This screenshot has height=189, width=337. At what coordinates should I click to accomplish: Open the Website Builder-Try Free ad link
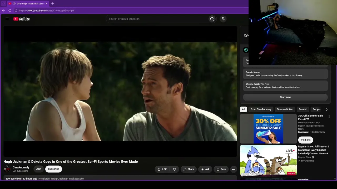[285, 86]
